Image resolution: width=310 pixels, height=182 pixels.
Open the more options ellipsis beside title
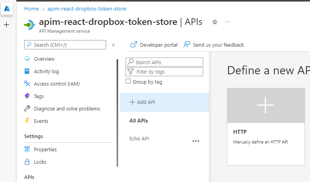click(x=227, y=22)
